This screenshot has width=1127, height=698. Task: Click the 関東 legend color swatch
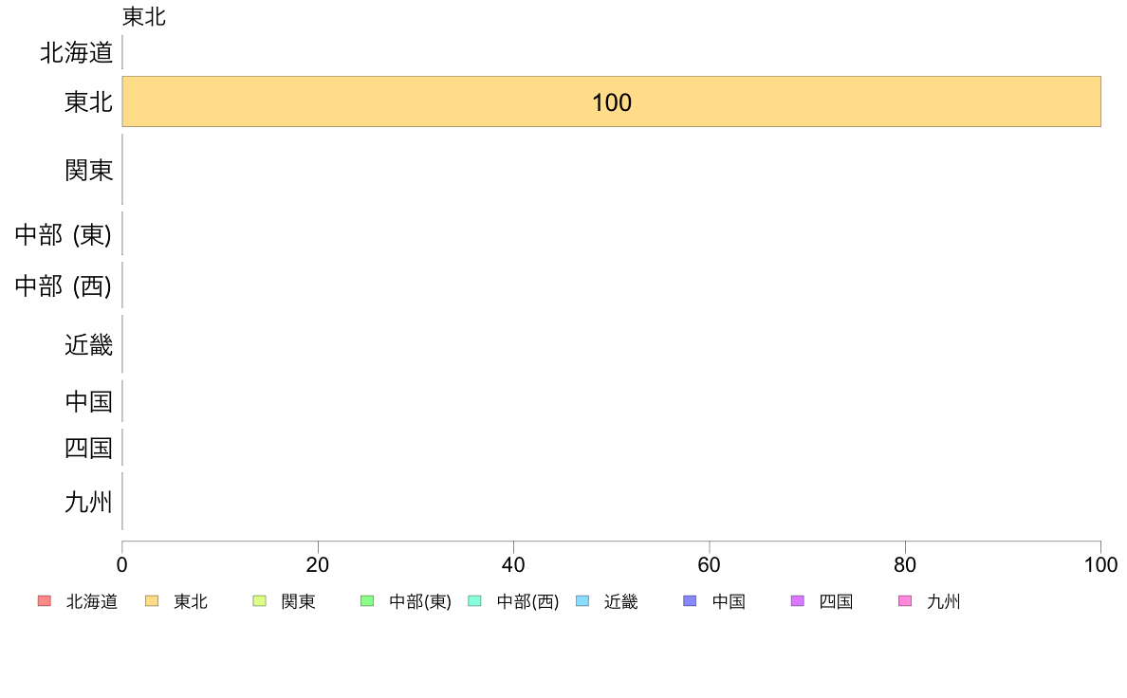point(260,601)
